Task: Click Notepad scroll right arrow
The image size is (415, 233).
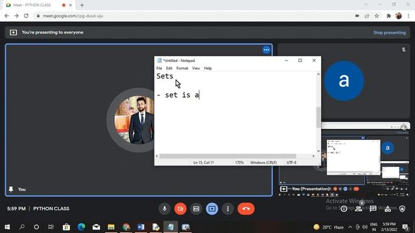Action: tap(313, 156)
